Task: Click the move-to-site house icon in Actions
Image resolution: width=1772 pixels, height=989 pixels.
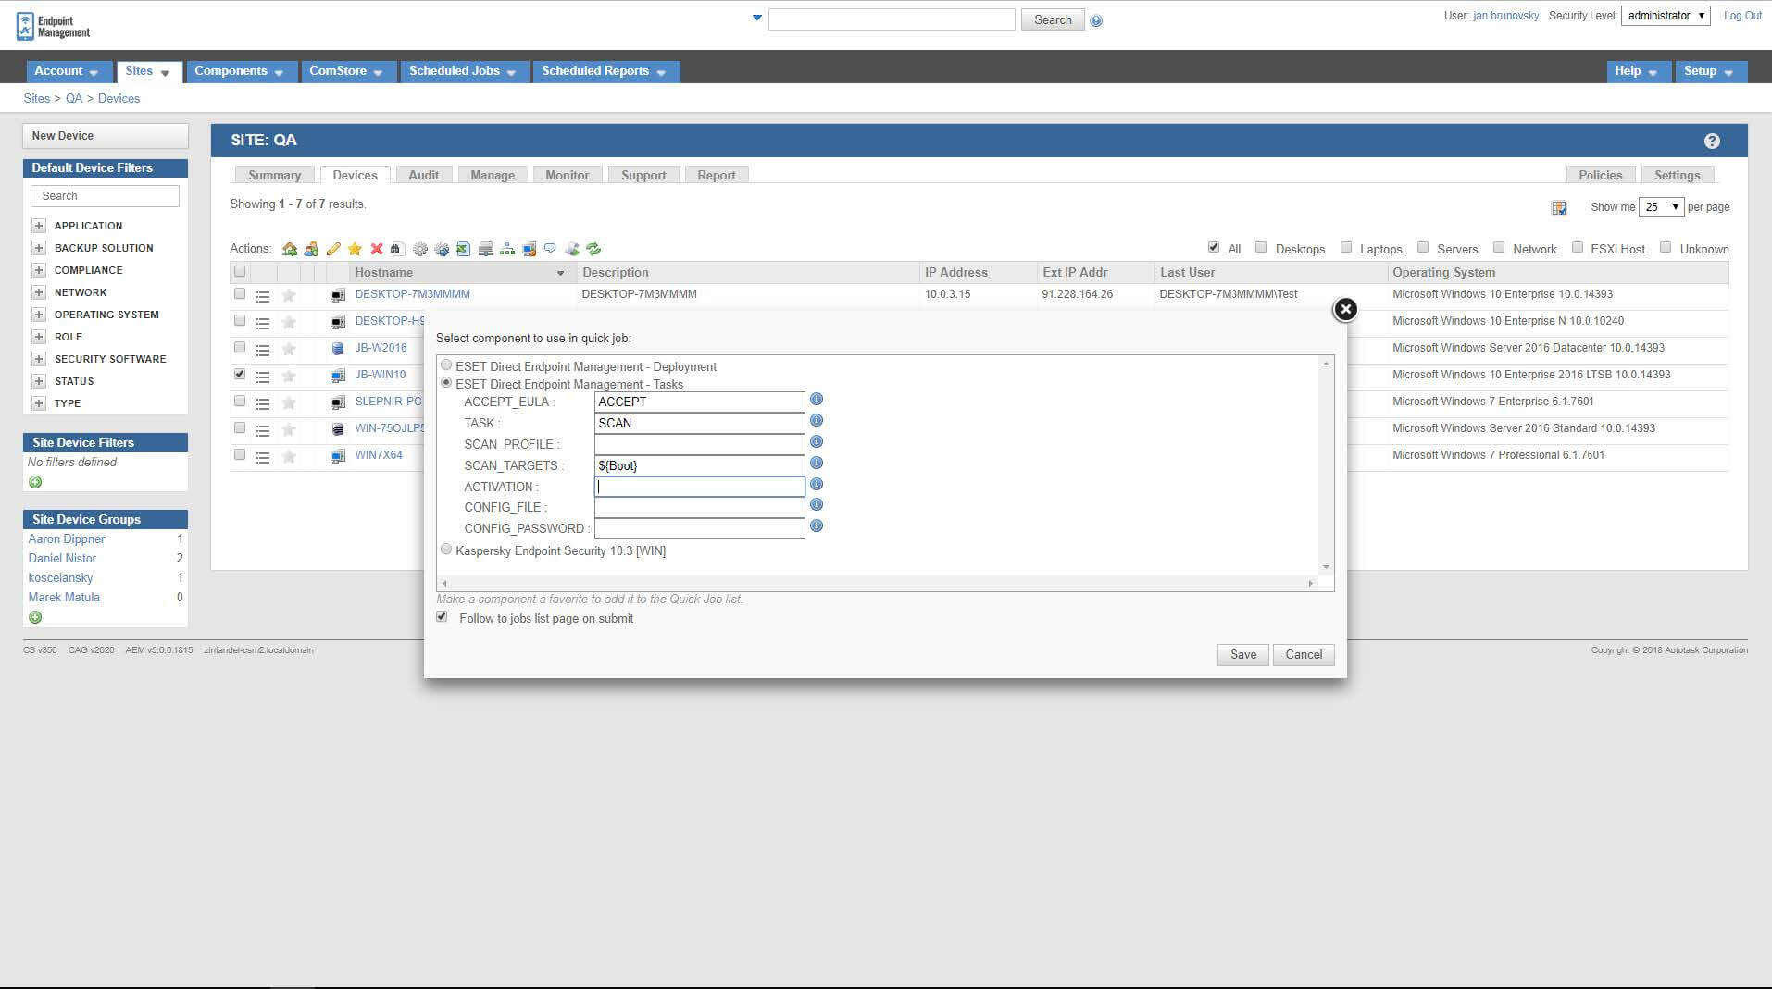Action: click(x=290, y=249)
